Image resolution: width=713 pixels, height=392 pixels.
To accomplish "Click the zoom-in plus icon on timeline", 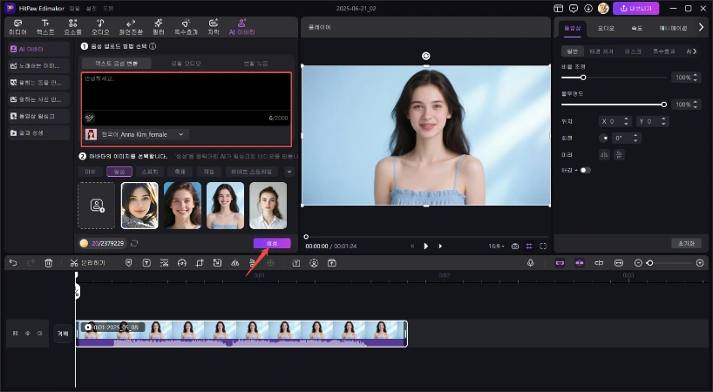I will tap(700, 263).
